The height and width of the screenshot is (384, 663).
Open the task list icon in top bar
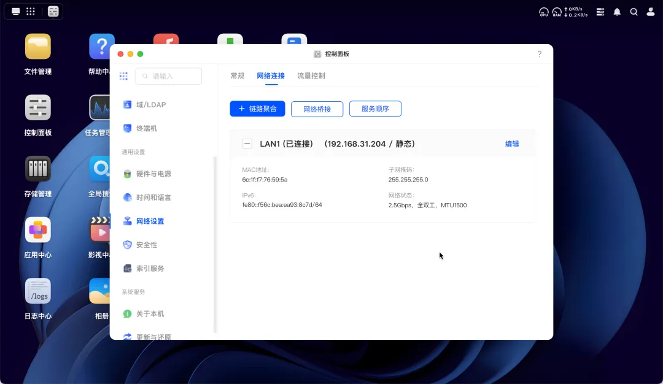tap(600, 12)
